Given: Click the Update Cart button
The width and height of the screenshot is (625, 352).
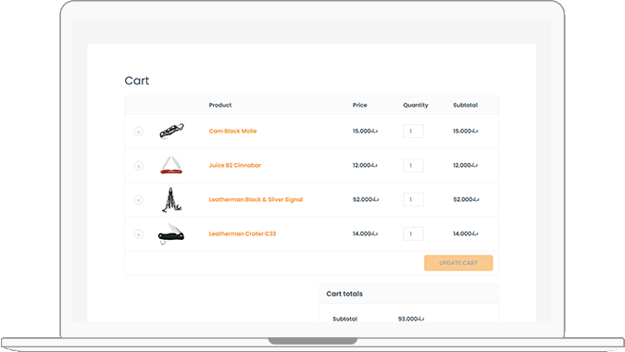Looking at the screenshot, I should coord(458,263).
